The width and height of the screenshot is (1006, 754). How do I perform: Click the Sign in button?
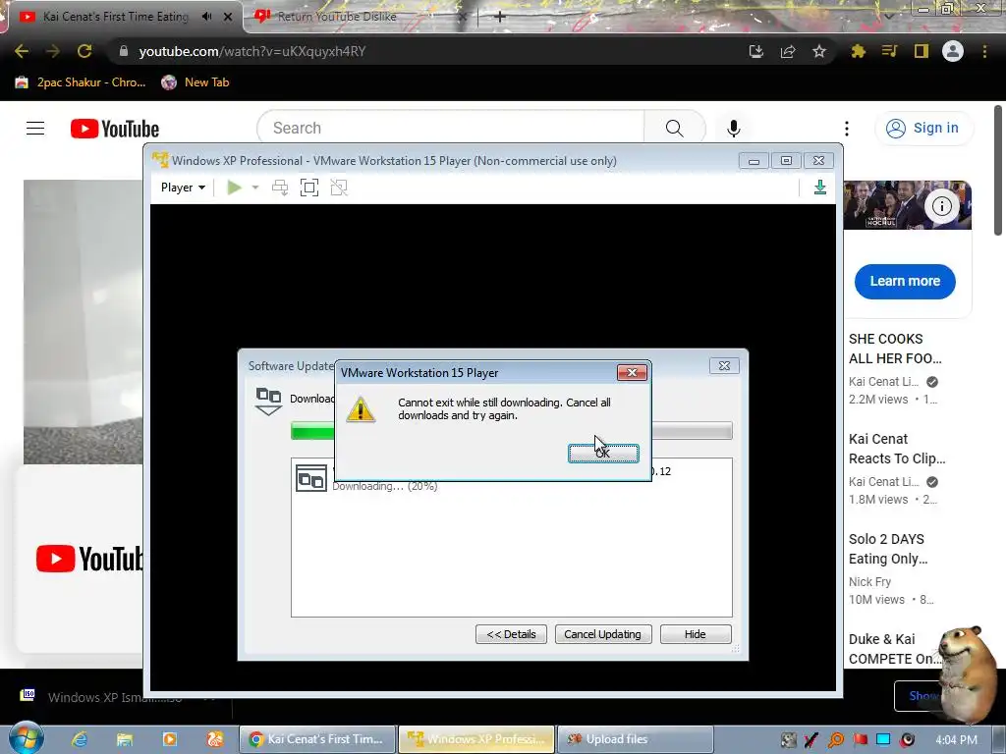[923, 129]
